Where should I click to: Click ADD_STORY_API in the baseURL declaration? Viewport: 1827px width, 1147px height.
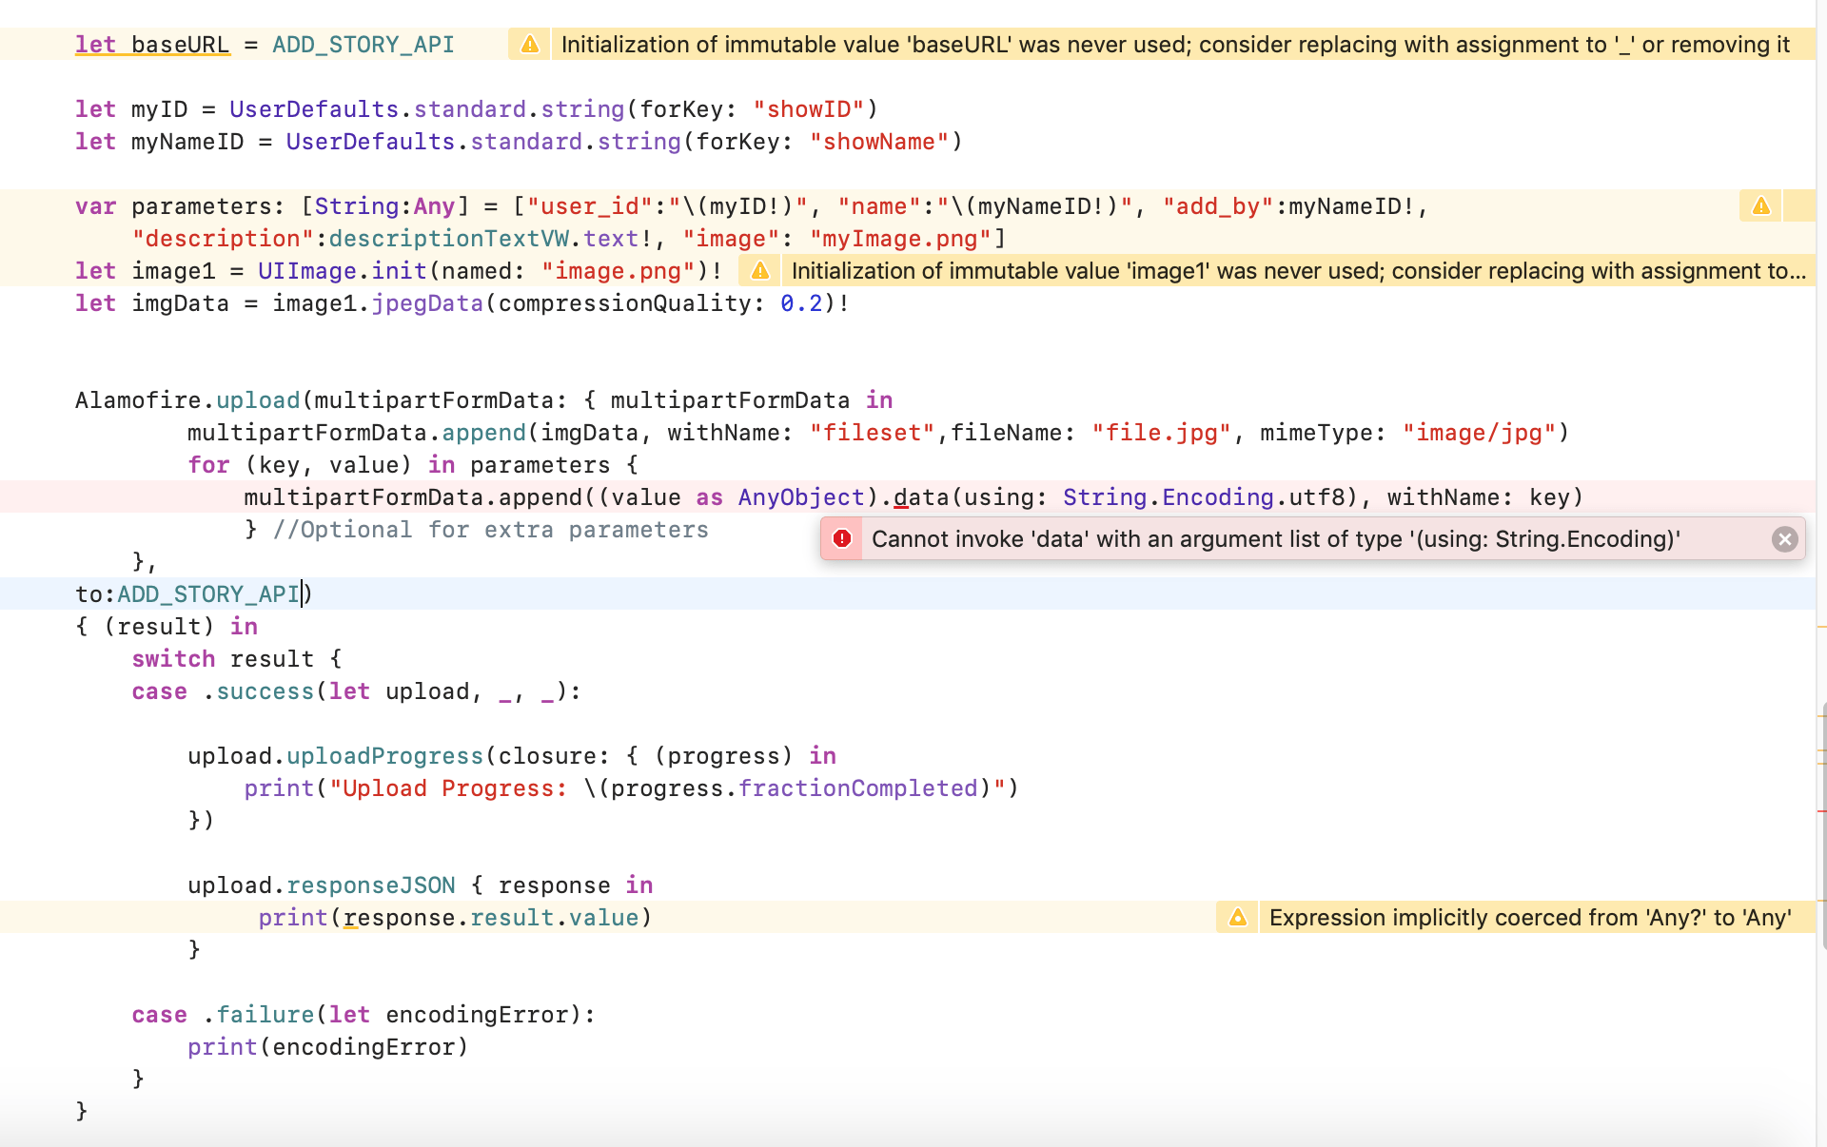point(363,45)
